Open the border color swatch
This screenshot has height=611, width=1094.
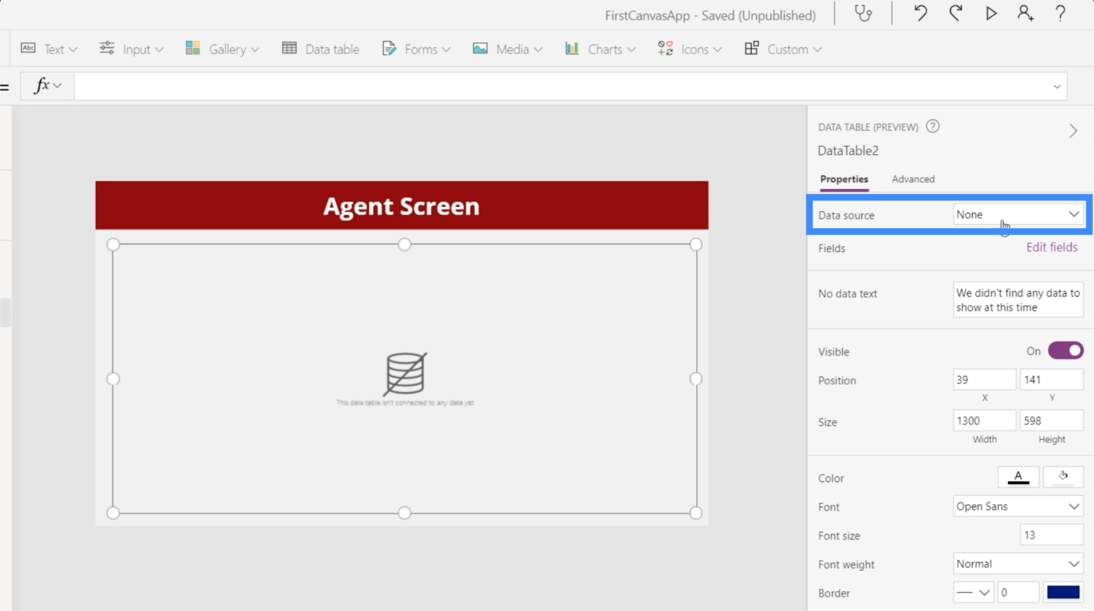click(x=1063, y=592)
